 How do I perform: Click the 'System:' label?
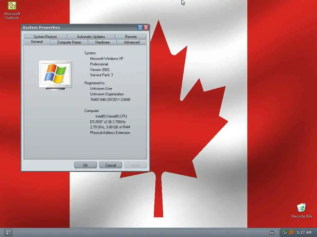(x=90, y=53)
